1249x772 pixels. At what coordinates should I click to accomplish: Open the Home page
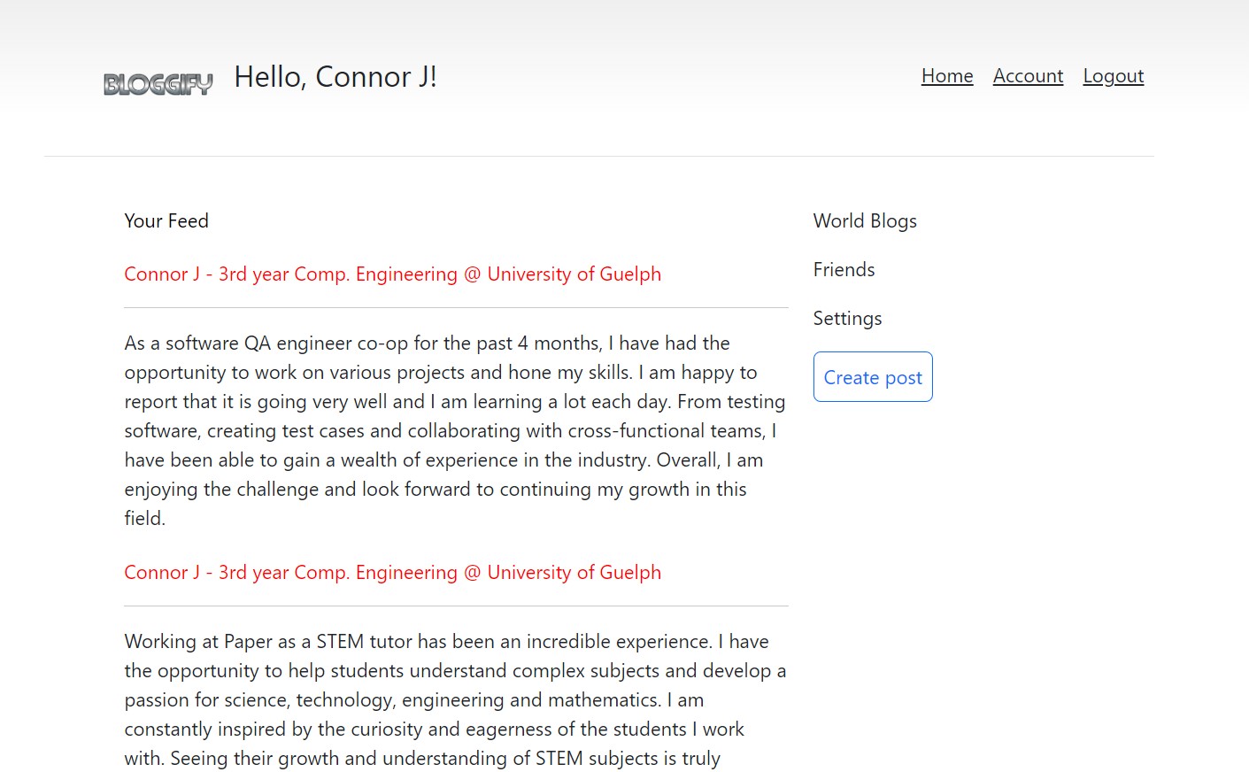pyautogui.click(x=946, y=76)
